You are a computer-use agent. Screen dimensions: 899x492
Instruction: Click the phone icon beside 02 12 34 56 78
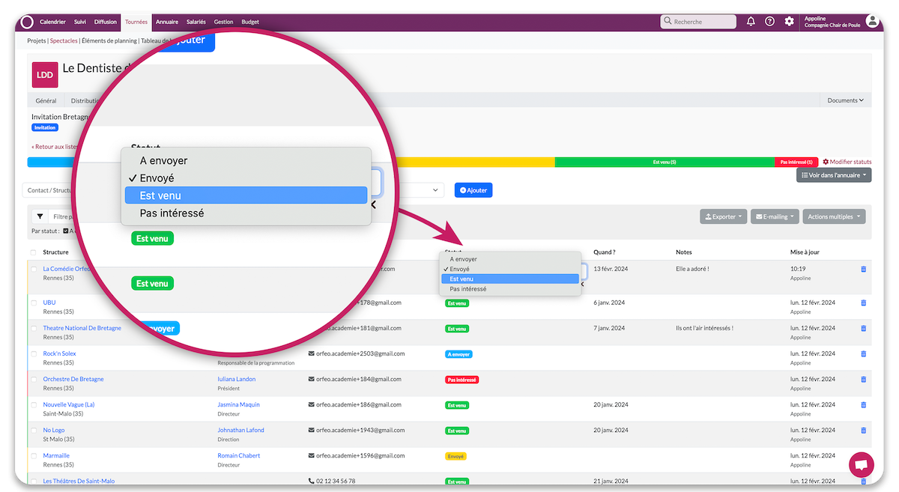[x=312, y=481]
